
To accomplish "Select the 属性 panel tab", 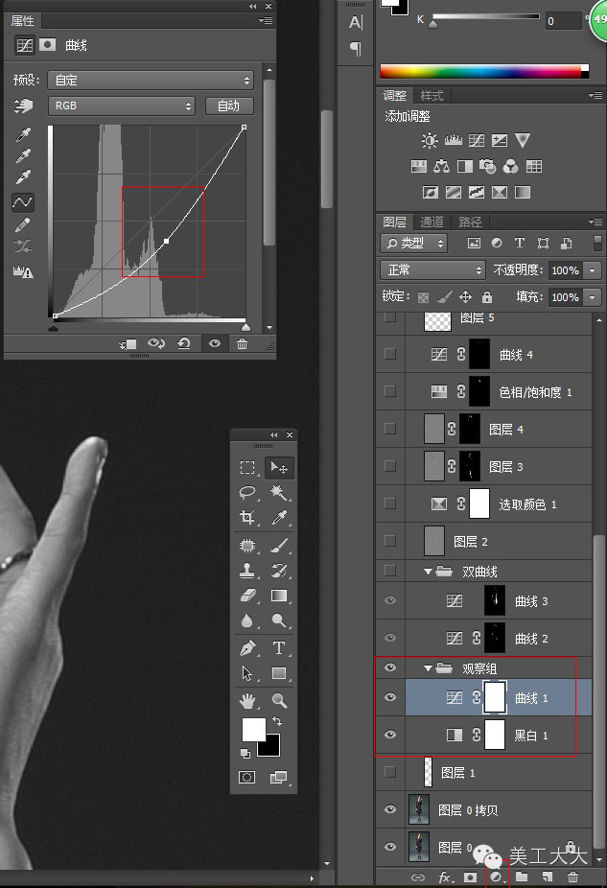I will pos(23,21).
